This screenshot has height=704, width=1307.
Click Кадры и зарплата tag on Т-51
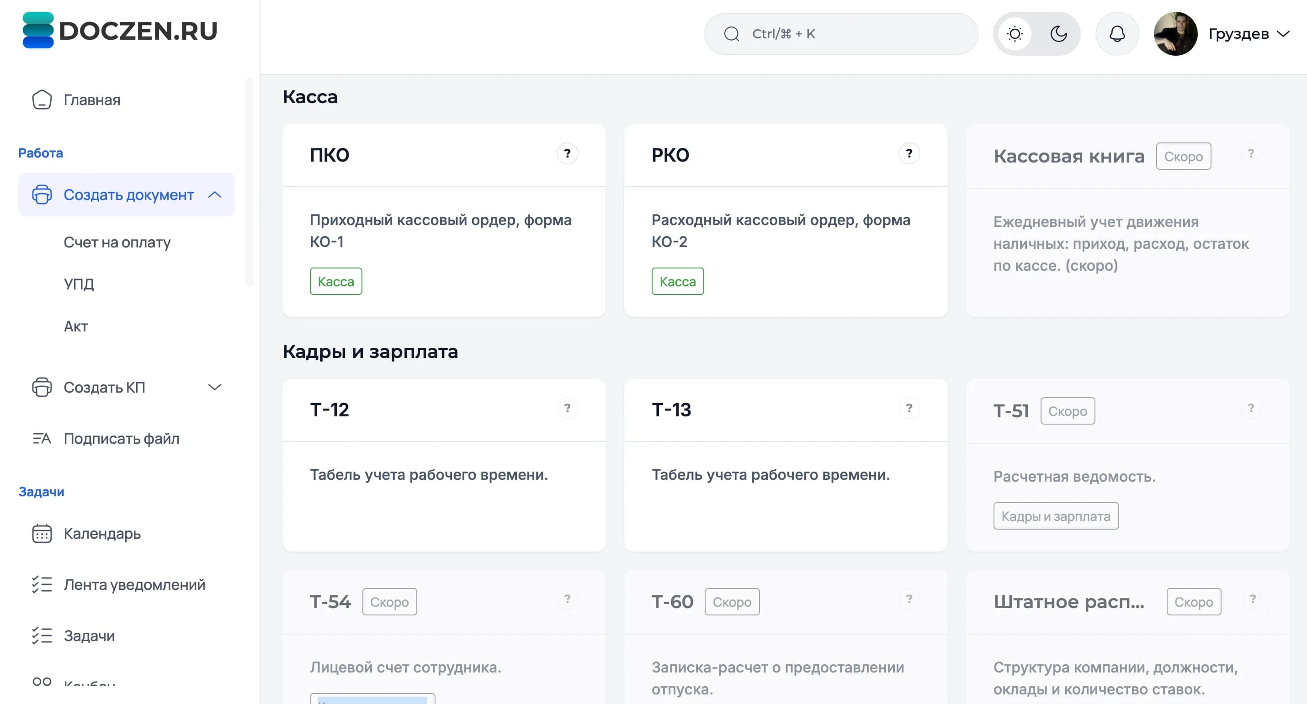1056,516
